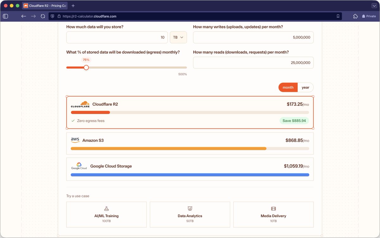Click the Google Cloud Storage card title

[111, 166]
